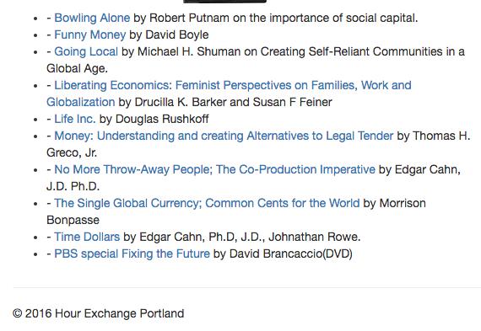Screen dimensions: 481x331
Task: Click the Life Inc. link
Action: pos(75,119)
